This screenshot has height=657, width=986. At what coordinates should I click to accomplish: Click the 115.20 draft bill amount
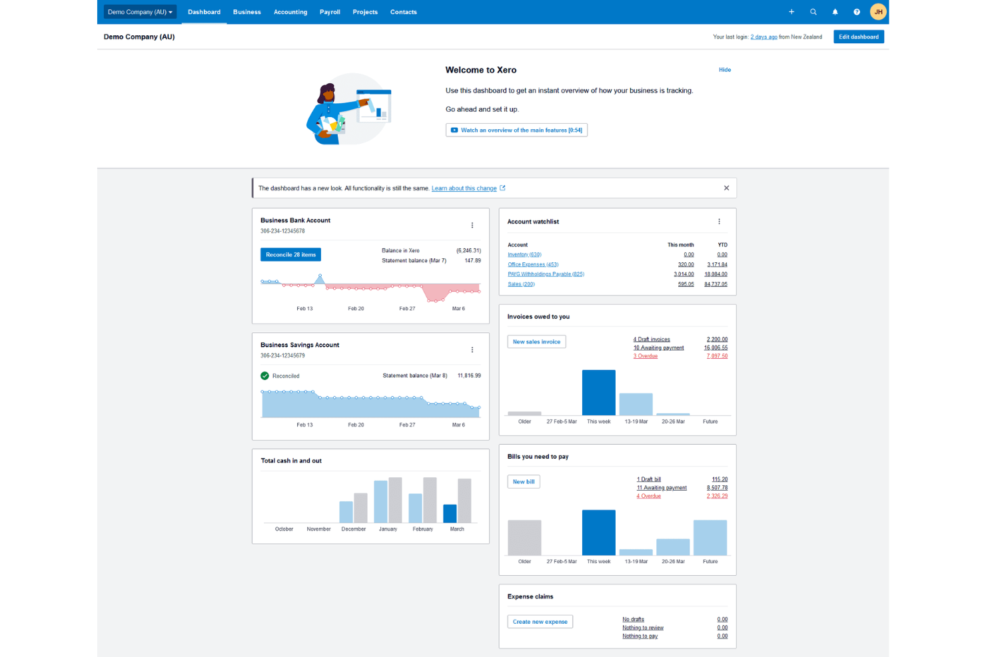[720, 479]
